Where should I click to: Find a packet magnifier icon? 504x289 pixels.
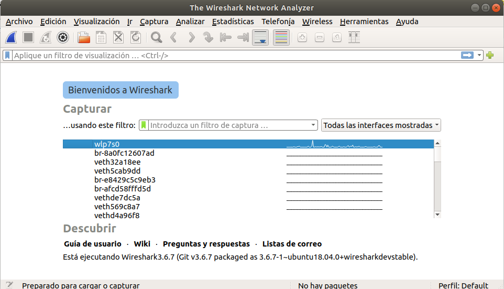157,37
